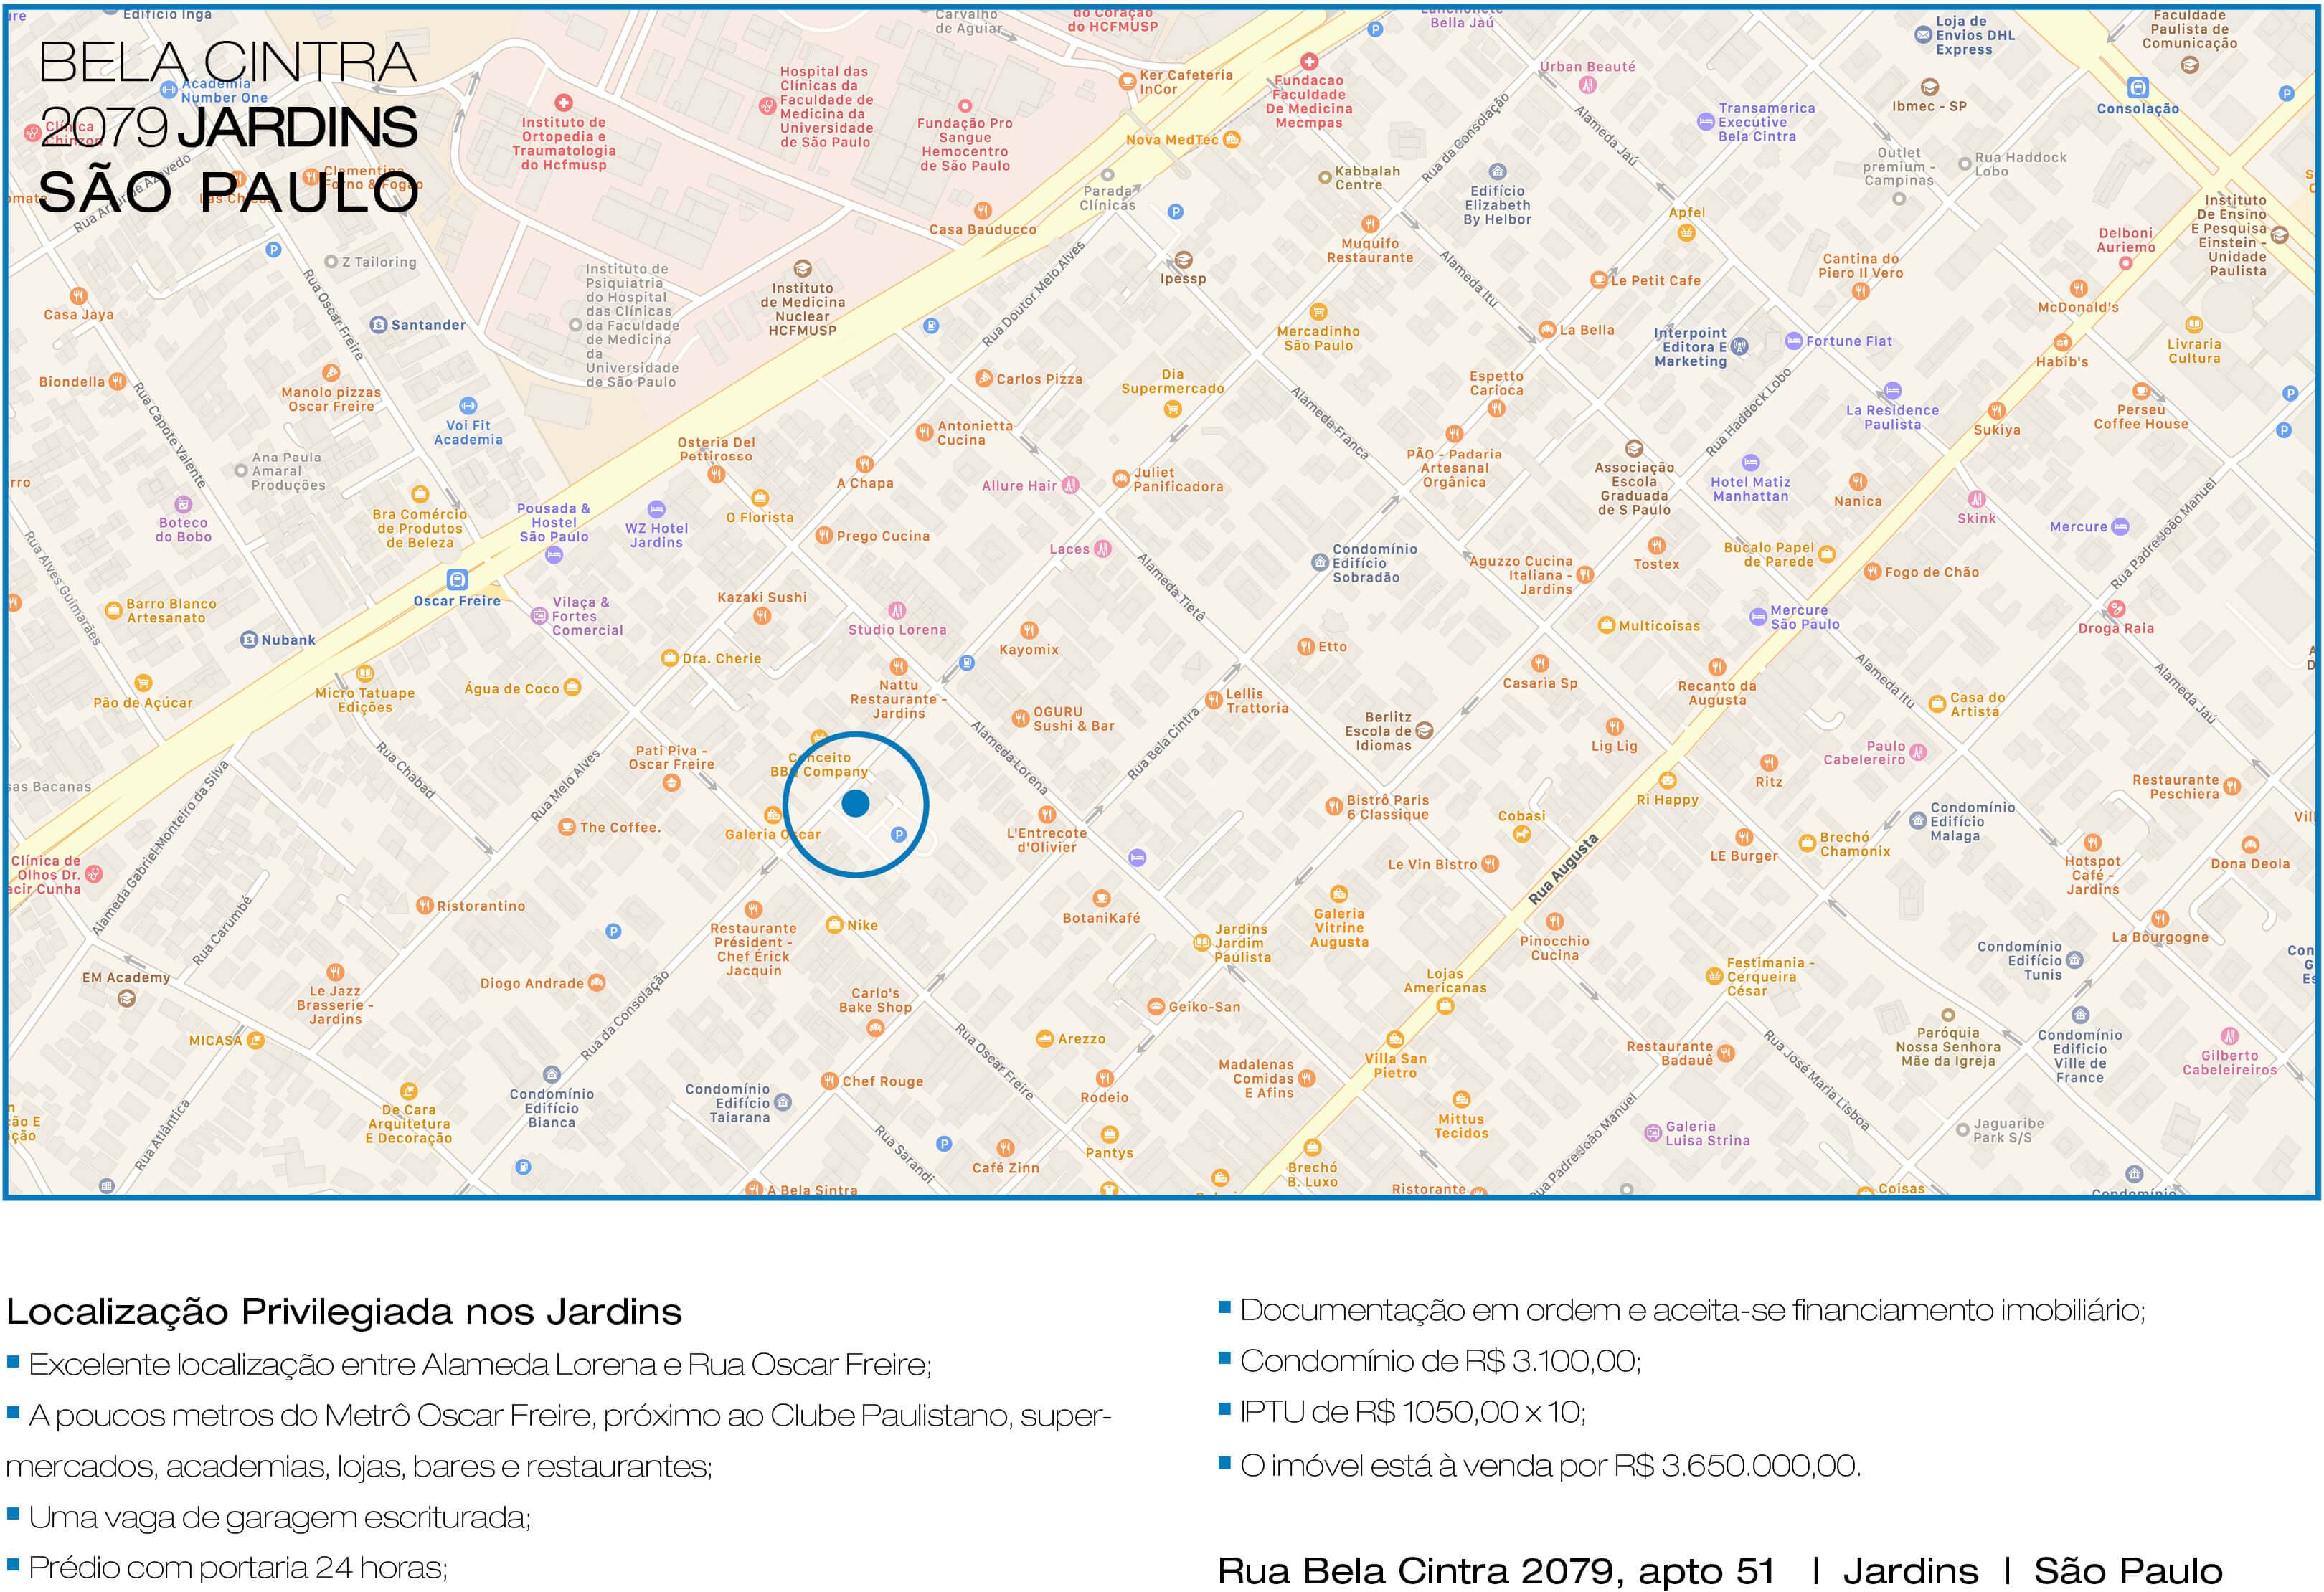Click the Droga Raia pharmacy pin
This screenshot has width=2324, height=1592.
coord(2116,609)
